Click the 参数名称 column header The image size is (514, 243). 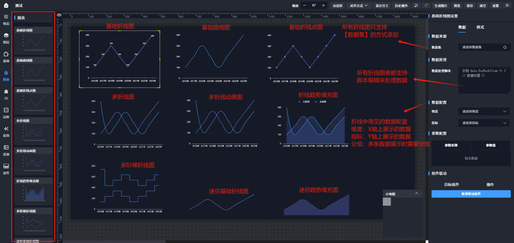(451, 145)
